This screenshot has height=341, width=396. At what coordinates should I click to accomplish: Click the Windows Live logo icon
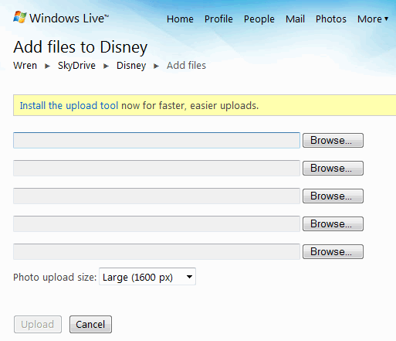click(20, 17)
